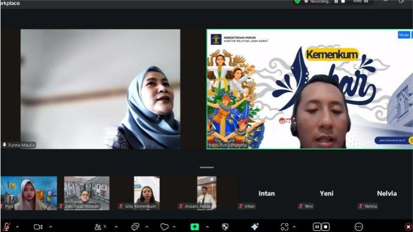The width and height of the screenshot is (413, 232).
Task: Toggle the video camera icon
Action: 38,227
